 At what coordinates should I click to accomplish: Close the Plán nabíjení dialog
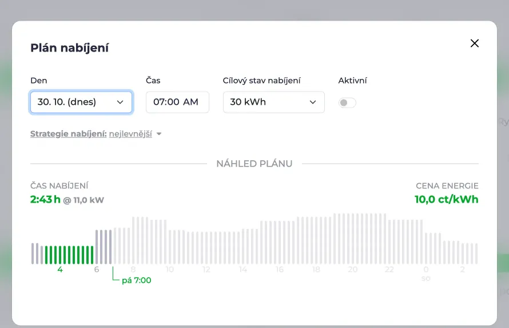coord(475,43)
